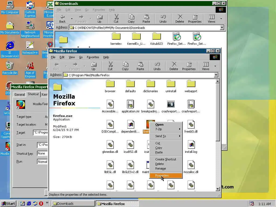The height and width of the screenshot is (207, 276).
Task: Open the Address dropdown in Mozilla Firefox window
Action: [216, 75]
